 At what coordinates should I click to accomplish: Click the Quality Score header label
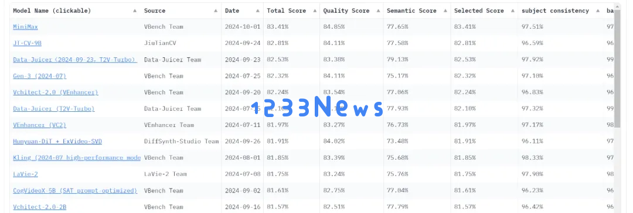pyautogui.click(x=346, y=11)
